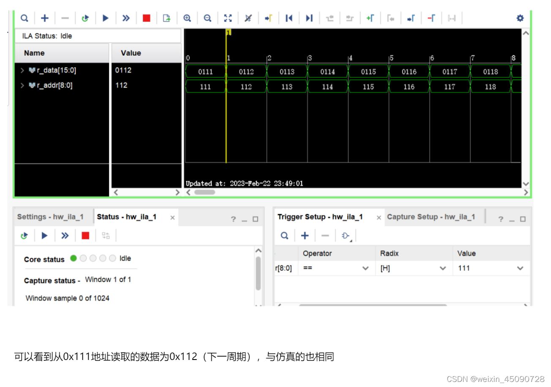Click Value column header in waveform pane
This screenshot has width=551, height=387.
(x=147, y=53)
